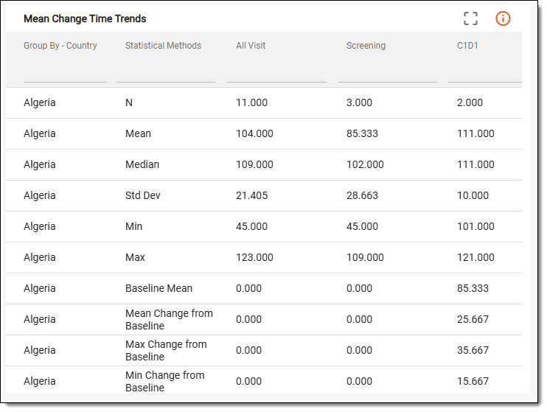Select the 35.667 value

click(473, 350)
